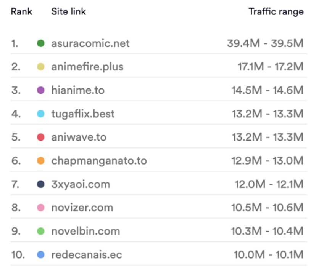Image resolution: width=311 pixels, height=275 pixels.
Task: Click the yellow dot beside animefire.plus
Action: point(41,67)
